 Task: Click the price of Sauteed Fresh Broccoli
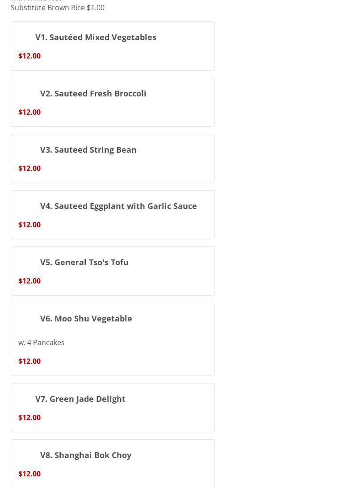29,112
